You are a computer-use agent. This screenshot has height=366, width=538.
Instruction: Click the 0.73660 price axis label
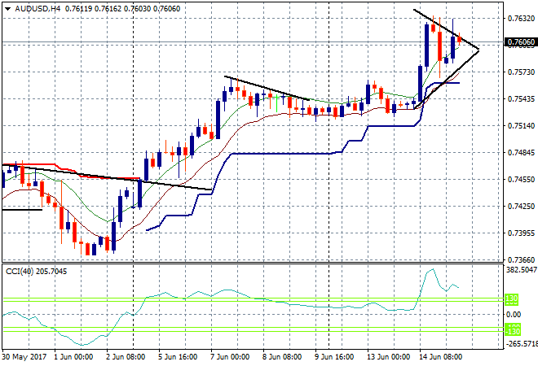tap(521, 260)
